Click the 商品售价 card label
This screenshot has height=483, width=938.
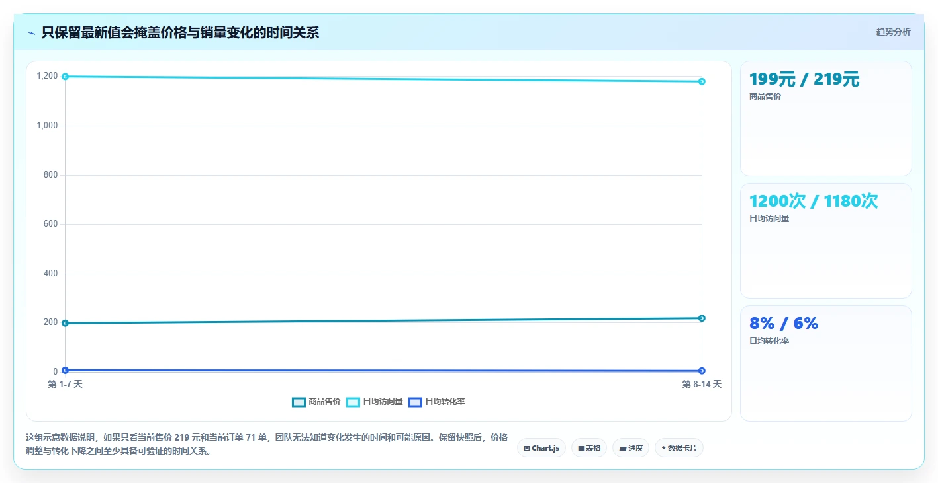pyautogui.click(x=765, y=96)
